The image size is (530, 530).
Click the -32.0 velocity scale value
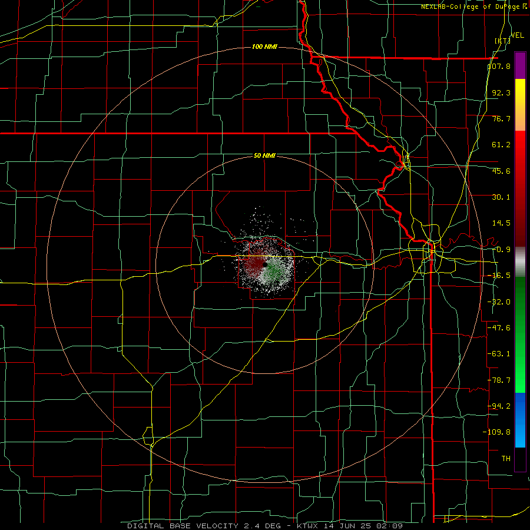click(x=499, y=302)
